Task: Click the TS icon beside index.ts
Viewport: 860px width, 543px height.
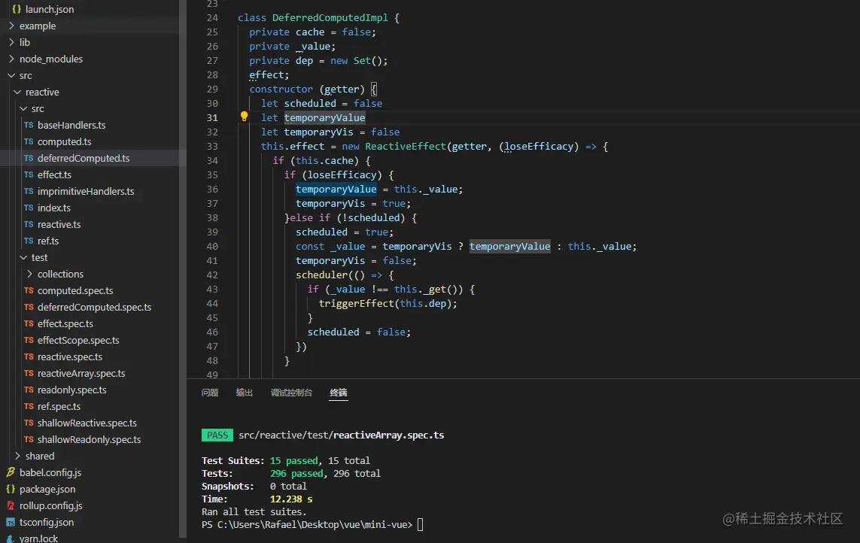Action: (x=29, y=208)
